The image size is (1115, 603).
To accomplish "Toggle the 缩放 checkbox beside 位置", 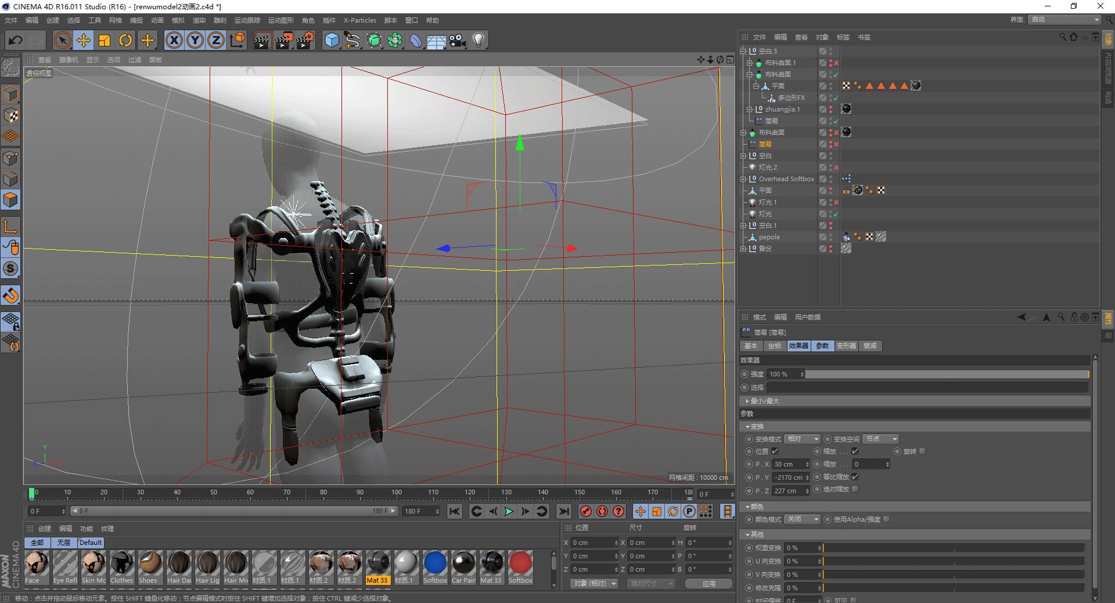I will point(855,451).
